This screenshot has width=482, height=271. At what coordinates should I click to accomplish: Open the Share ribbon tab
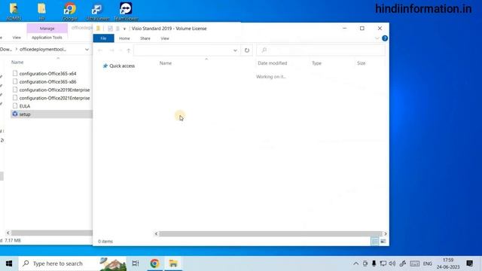tap(145, 38)
